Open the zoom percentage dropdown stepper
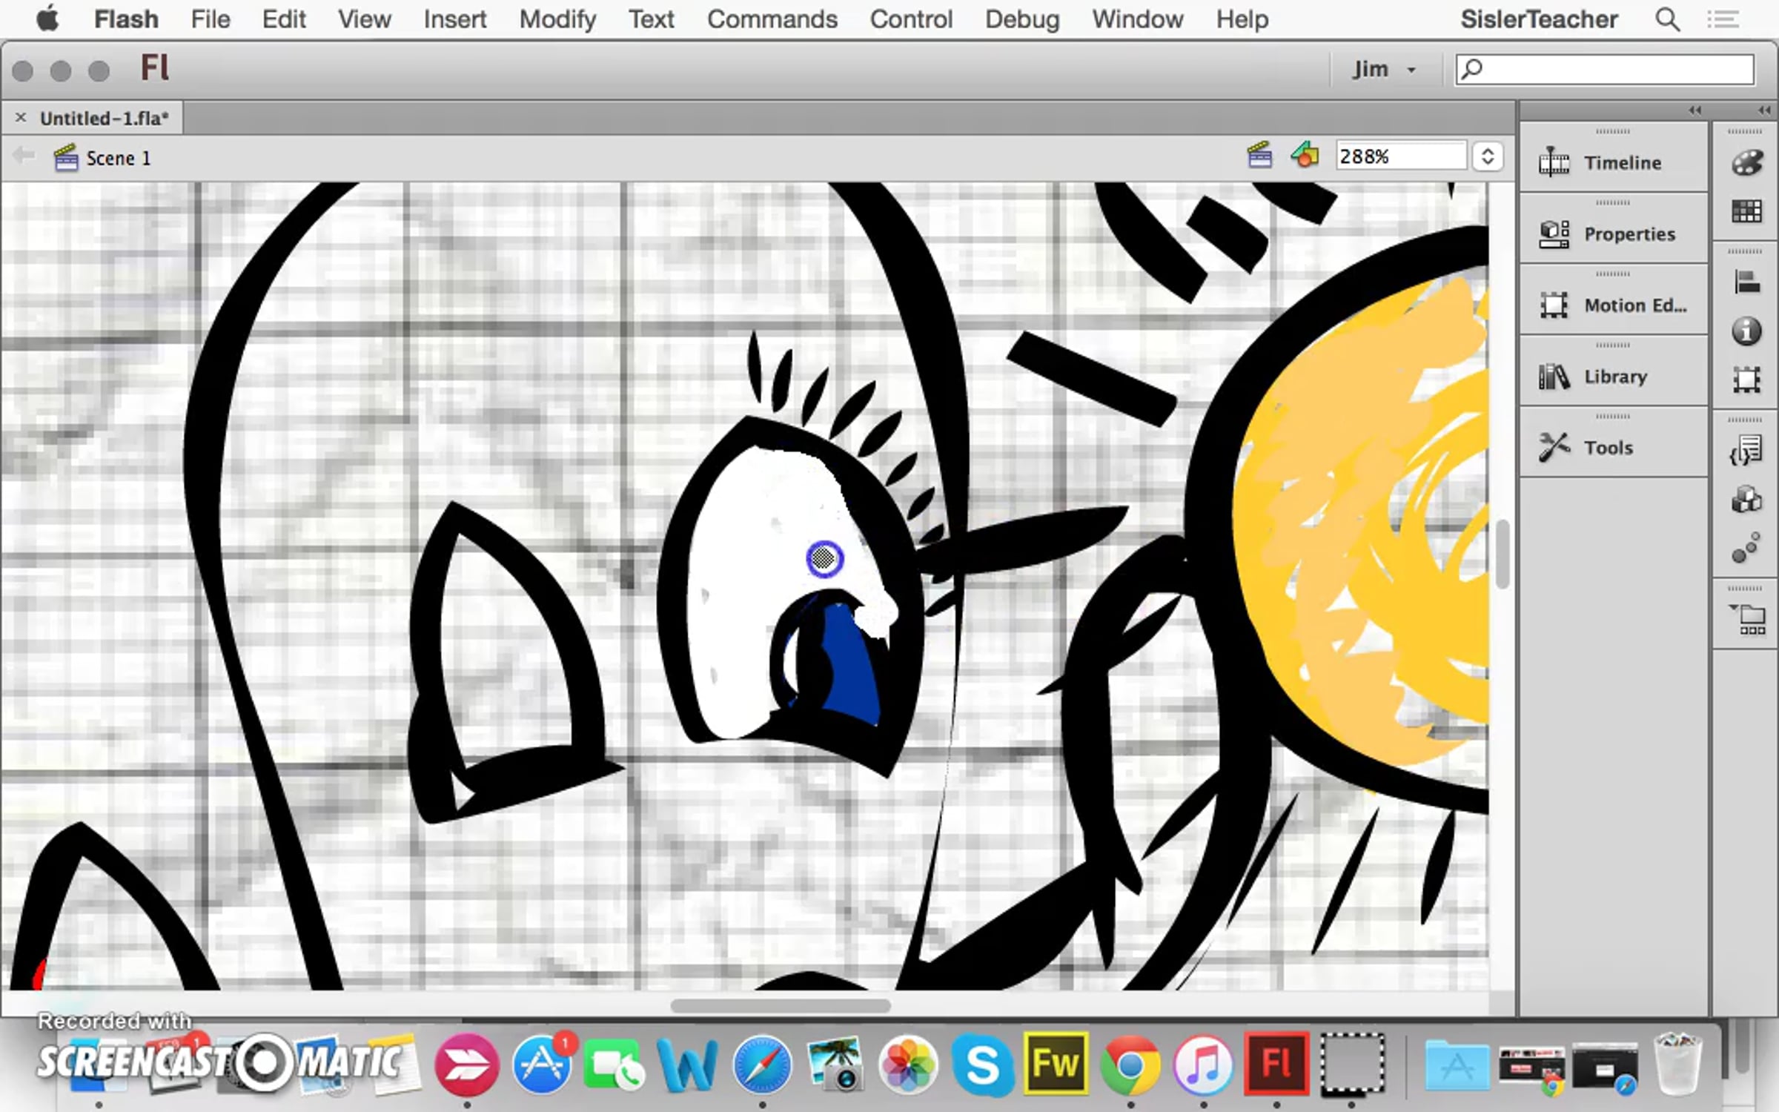Screen dimensions: 1779x1112 [1487, 156]
